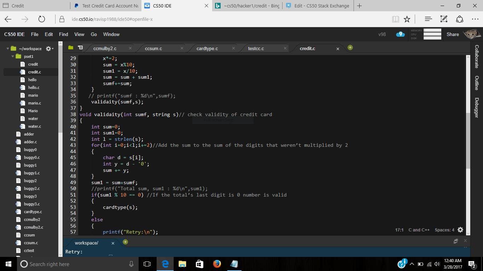Image resolution: width=483 pixels, height=271 pixels.
Task: Add new editor tab with plus icon
Action: [x=350, y=48]
